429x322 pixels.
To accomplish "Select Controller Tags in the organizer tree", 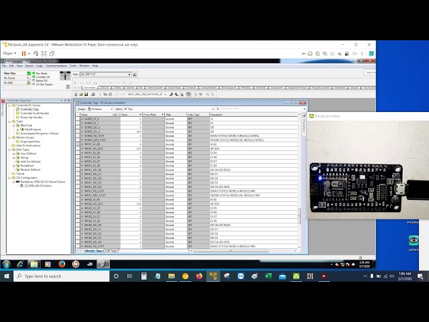I will coord(29,109).
